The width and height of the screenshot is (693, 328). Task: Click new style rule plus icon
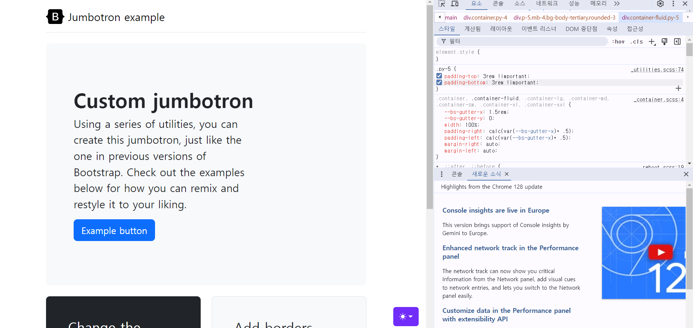[x=652, y=42]
